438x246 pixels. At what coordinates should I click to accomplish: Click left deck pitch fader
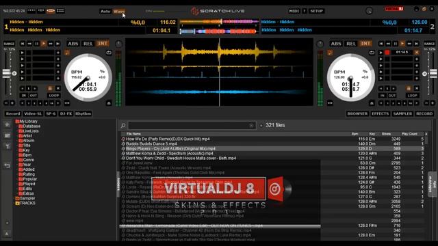click(x=6, y=73)
